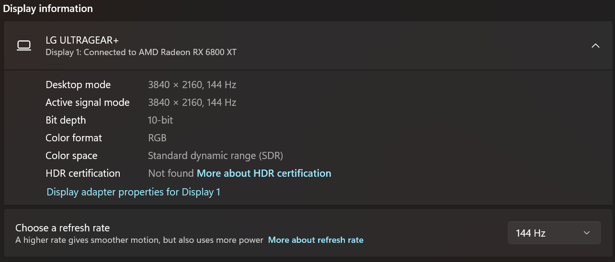The image size is (615, 262).
Task: Click the Choose a refresh rate title
Action: coord(63,228)
